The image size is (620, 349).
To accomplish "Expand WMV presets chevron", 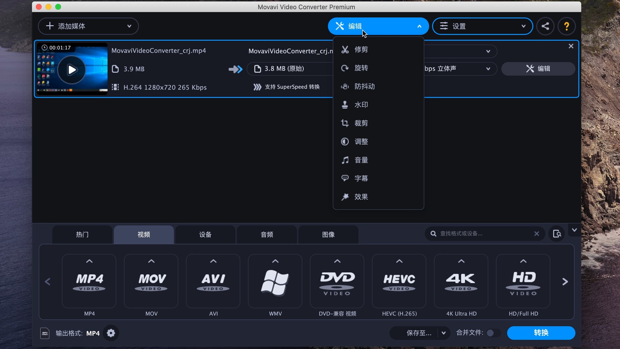I will pyautogui.click(x=275, y=261).
